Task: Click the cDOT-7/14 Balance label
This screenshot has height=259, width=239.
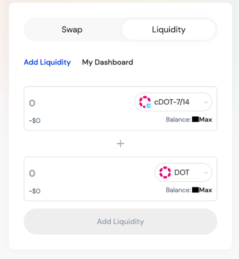Action: [178, 120]
